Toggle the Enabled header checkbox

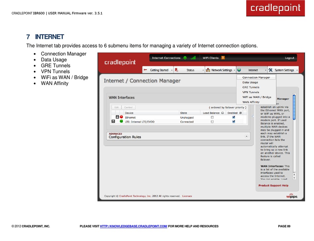click(x=241, y=113)
